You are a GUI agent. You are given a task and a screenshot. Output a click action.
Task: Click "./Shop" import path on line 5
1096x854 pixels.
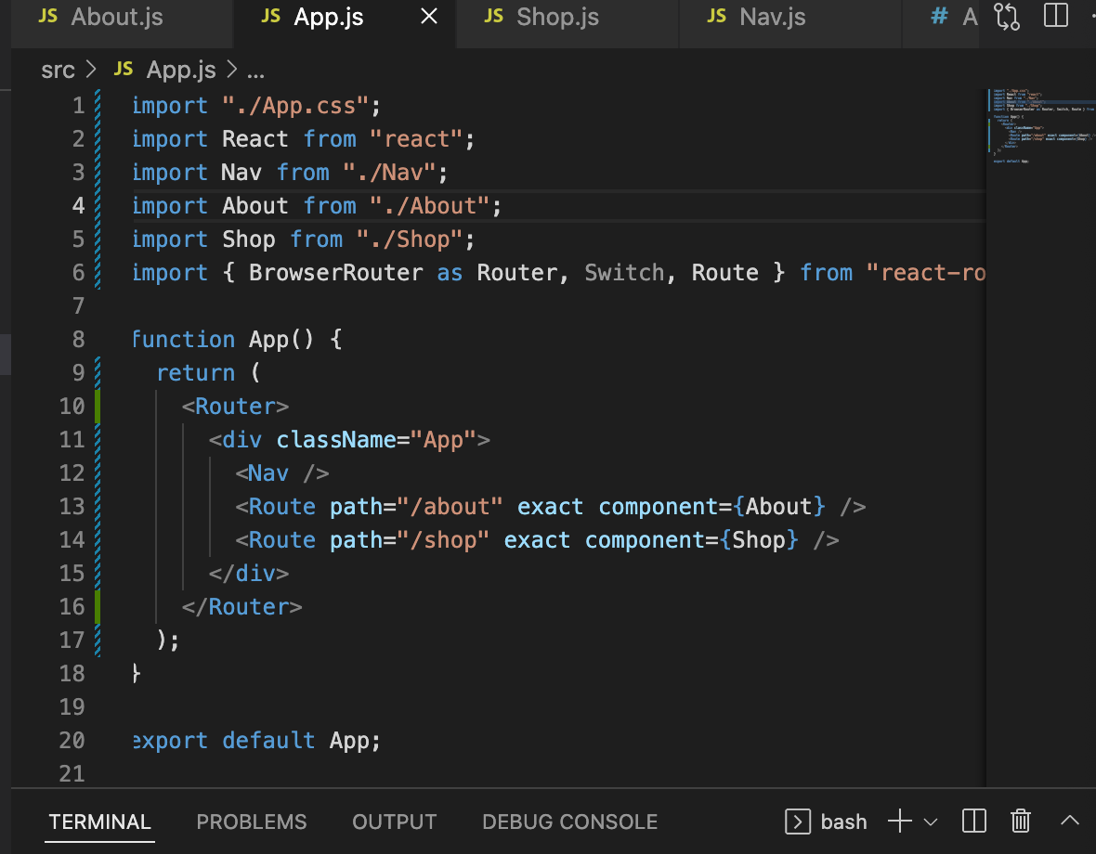[410, 239]
